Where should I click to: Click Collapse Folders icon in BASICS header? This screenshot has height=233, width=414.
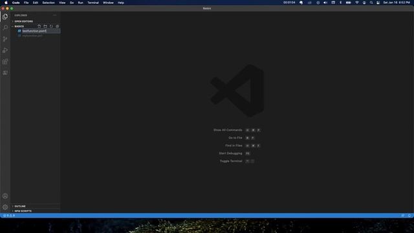point(58,27)
